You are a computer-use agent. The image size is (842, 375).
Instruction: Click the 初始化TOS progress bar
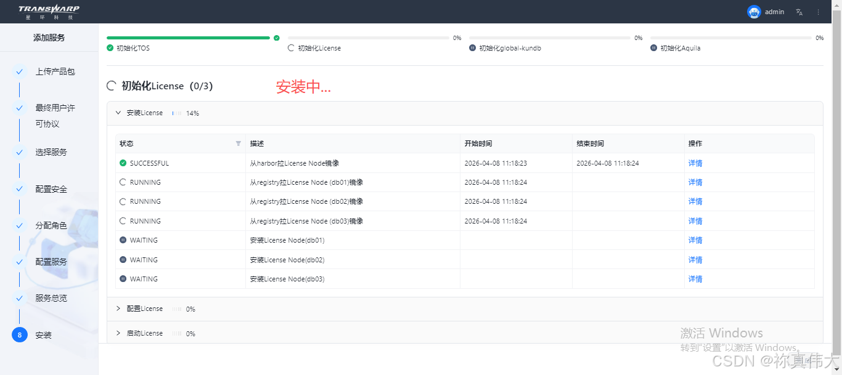pos(188,38)
